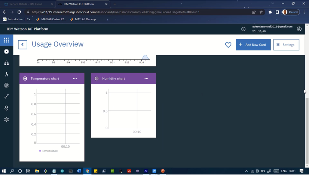Mark board as favorite with heart icon
The height and width of the screenshot is (175, 309).
tap(228, 45)
